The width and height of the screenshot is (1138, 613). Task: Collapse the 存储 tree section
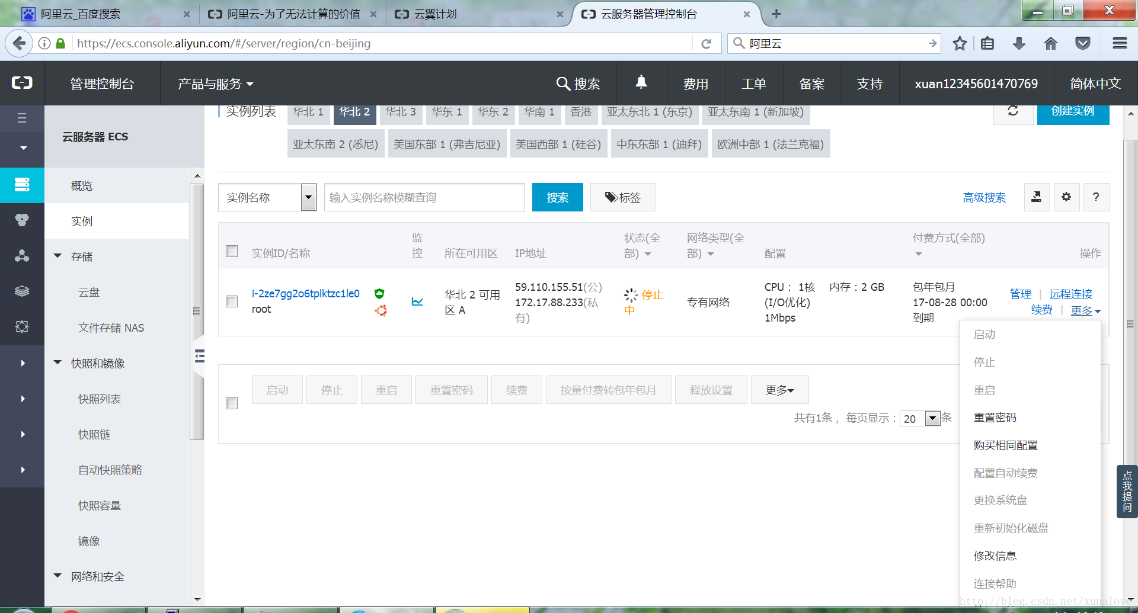click(57, 256)
